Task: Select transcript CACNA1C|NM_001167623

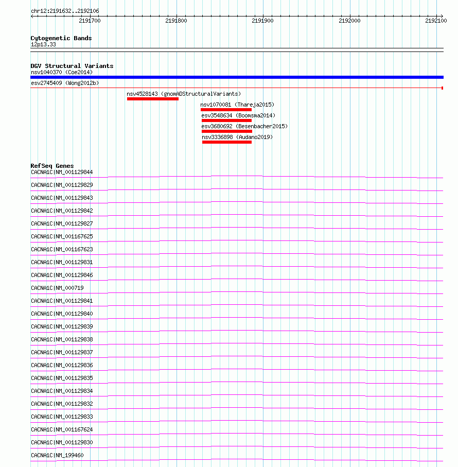Action: coord(62,250)
